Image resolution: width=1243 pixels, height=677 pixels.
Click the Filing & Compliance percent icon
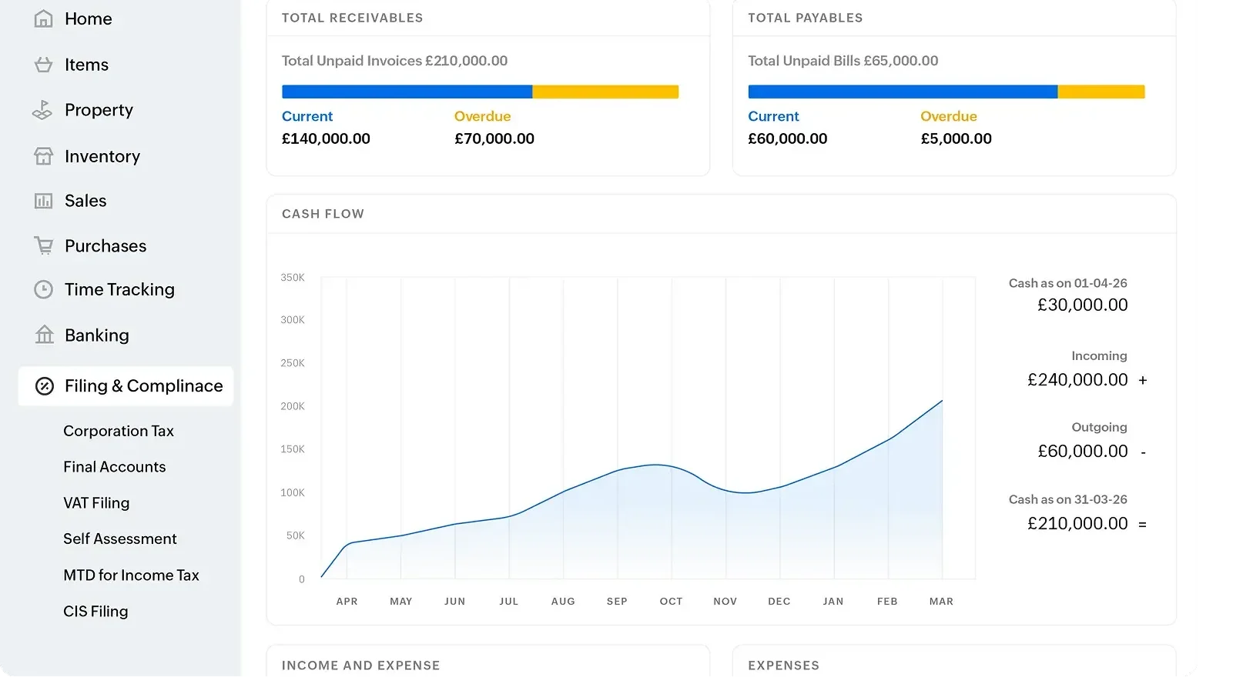click(x=45, y=386)
